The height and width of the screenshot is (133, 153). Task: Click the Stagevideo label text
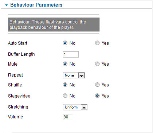[19, 96]
